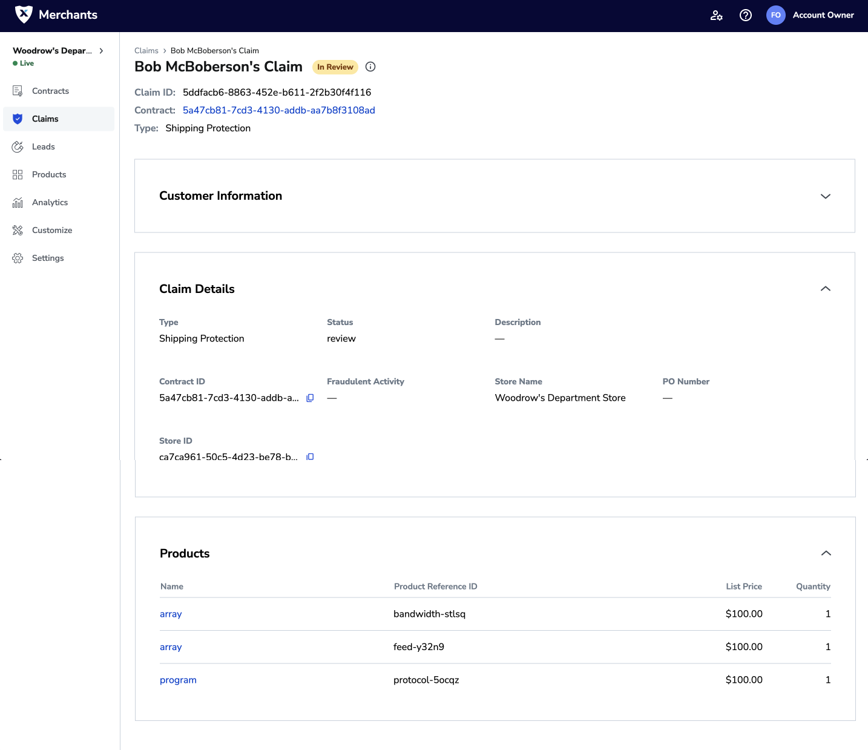
Task: Open the contract link 5a47cb81
Action: coord(278,110)
